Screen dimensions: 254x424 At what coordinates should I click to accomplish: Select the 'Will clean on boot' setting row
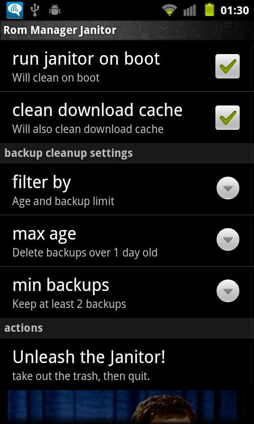[x=127, y=66]
